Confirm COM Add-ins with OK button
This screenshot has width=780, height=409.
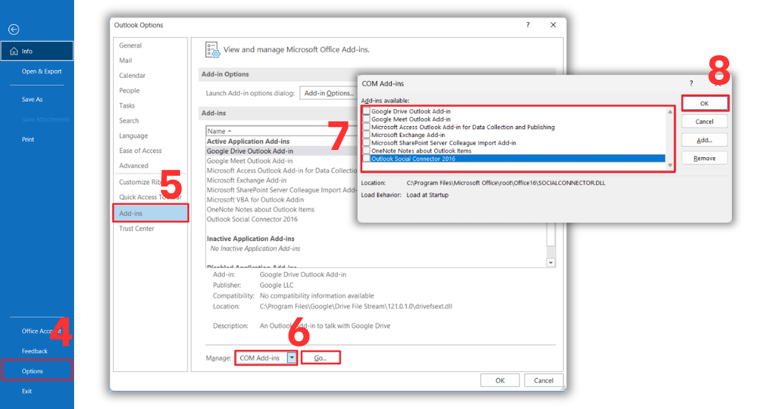tap(704, 103)
